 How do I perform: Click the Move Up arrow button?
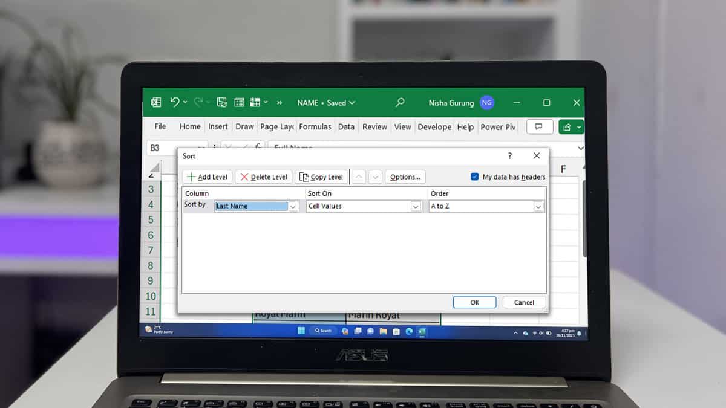(x=359, y=176)
